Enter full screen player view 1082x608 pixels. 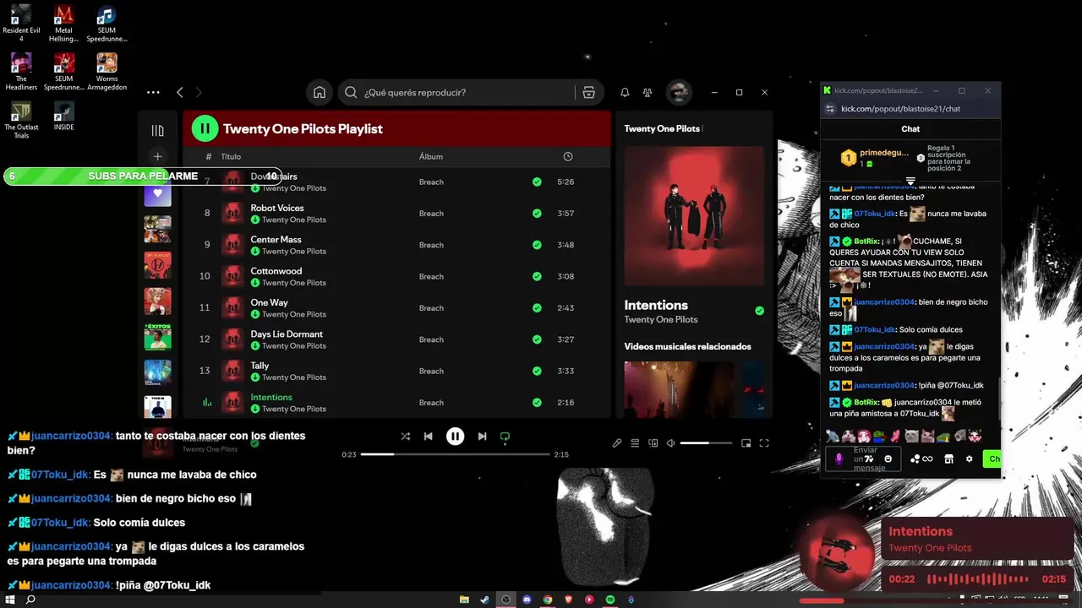pos(764,443)
